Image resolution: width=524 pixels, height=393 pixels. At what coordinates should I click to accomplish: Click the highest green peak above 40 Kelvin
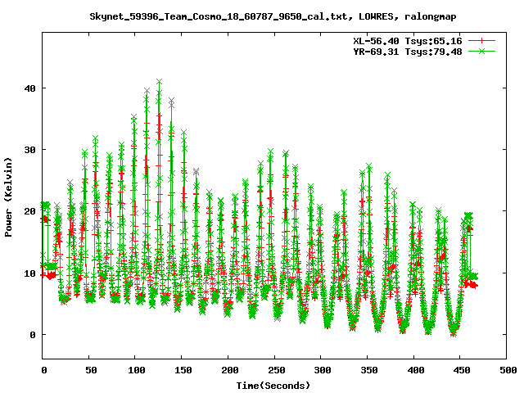[159, 82]
